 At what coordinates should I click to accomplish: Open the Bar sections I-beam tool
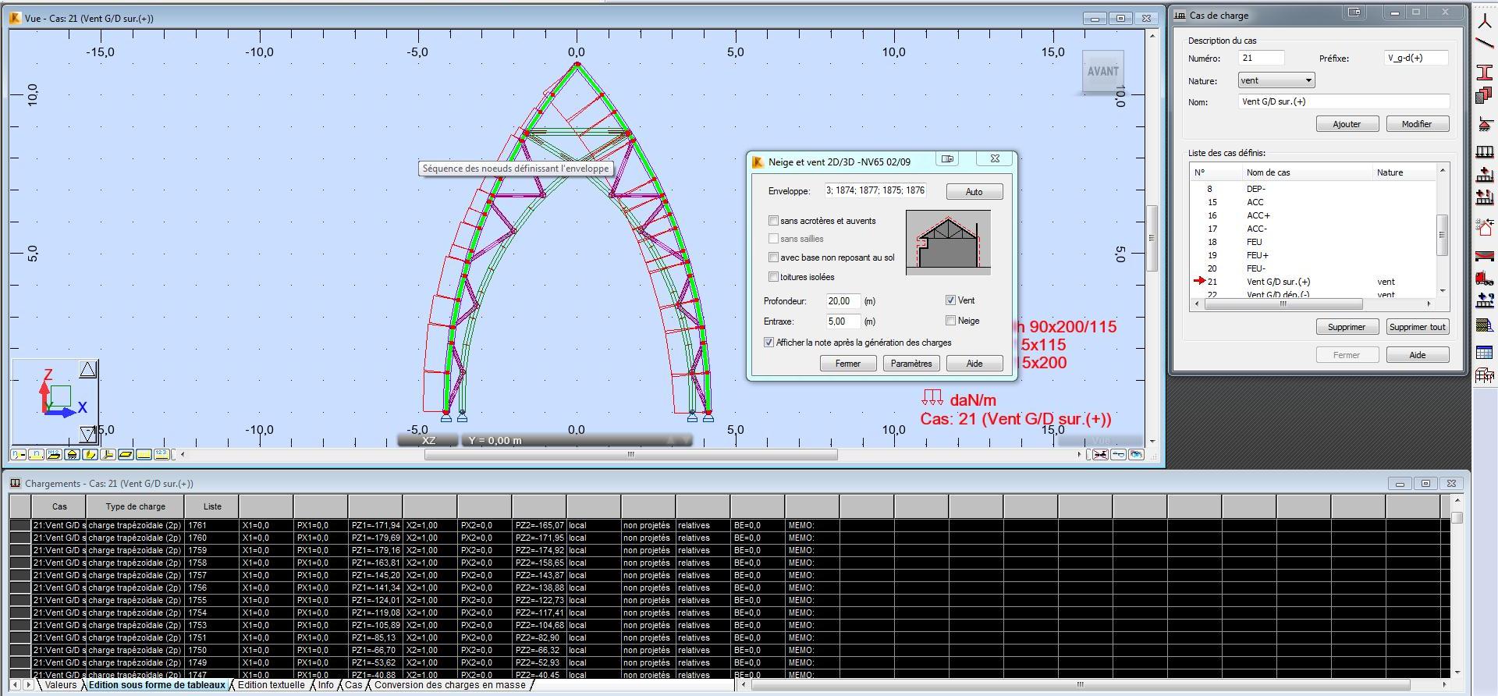[x=1485, y=72]
